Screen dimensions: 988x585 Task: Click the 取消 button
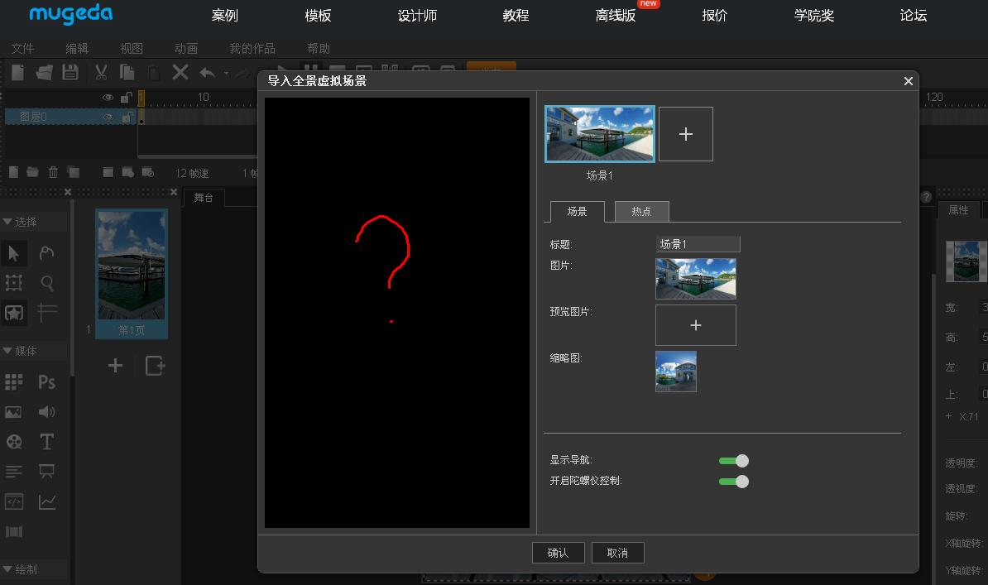tap(617, 553)
